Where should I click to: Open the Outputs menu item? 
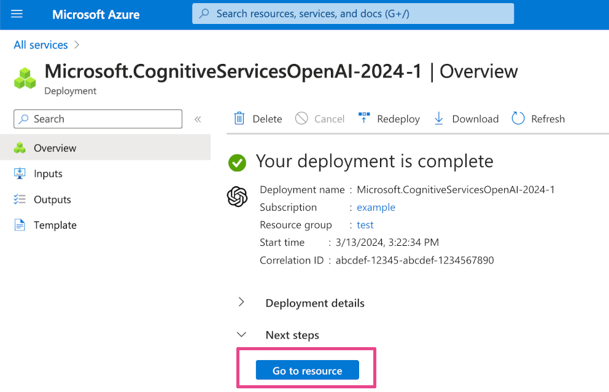[x=52, y=200]
